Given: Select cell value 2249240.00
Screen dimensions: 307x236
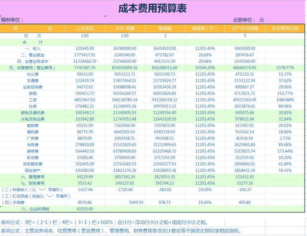Looking at the screenshot, I should 125,55.
